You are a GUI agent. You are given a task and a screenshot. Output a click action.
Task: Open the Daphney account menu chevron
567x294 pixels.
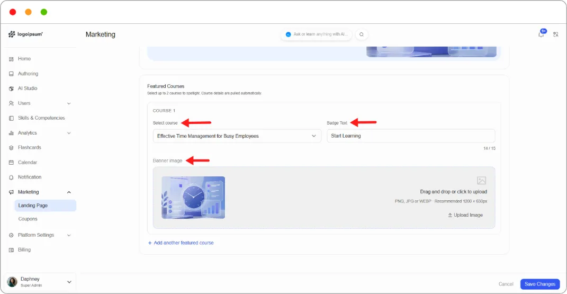point(69,282)
